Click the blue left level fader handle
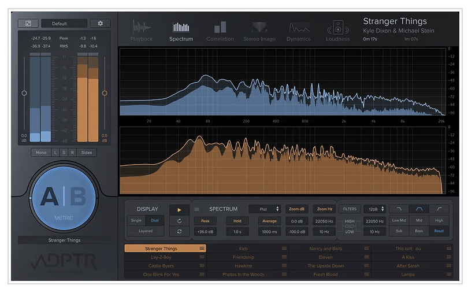Viewport: 468px width, 289px height. (24, 93)
